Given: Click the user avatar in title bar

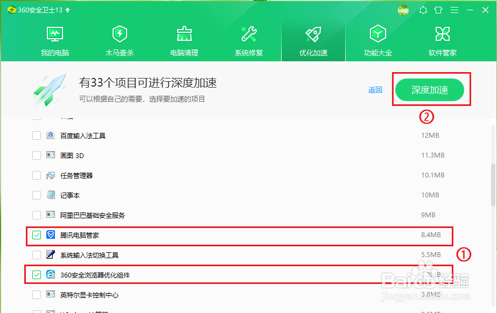Looking at the screenshot, I should (403, 10).
